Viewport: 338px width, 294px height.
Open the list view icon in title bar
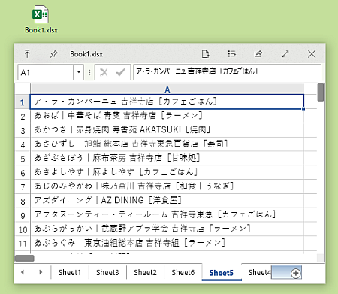(x=231, y=54)
